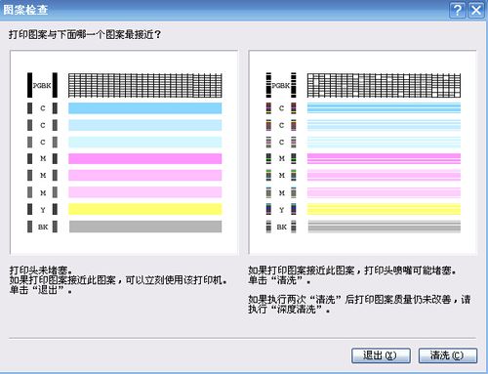Viewport: 488px width, 374px height.
Task: Select the right clogged nozzle pattern image
Action: (363, 152)
